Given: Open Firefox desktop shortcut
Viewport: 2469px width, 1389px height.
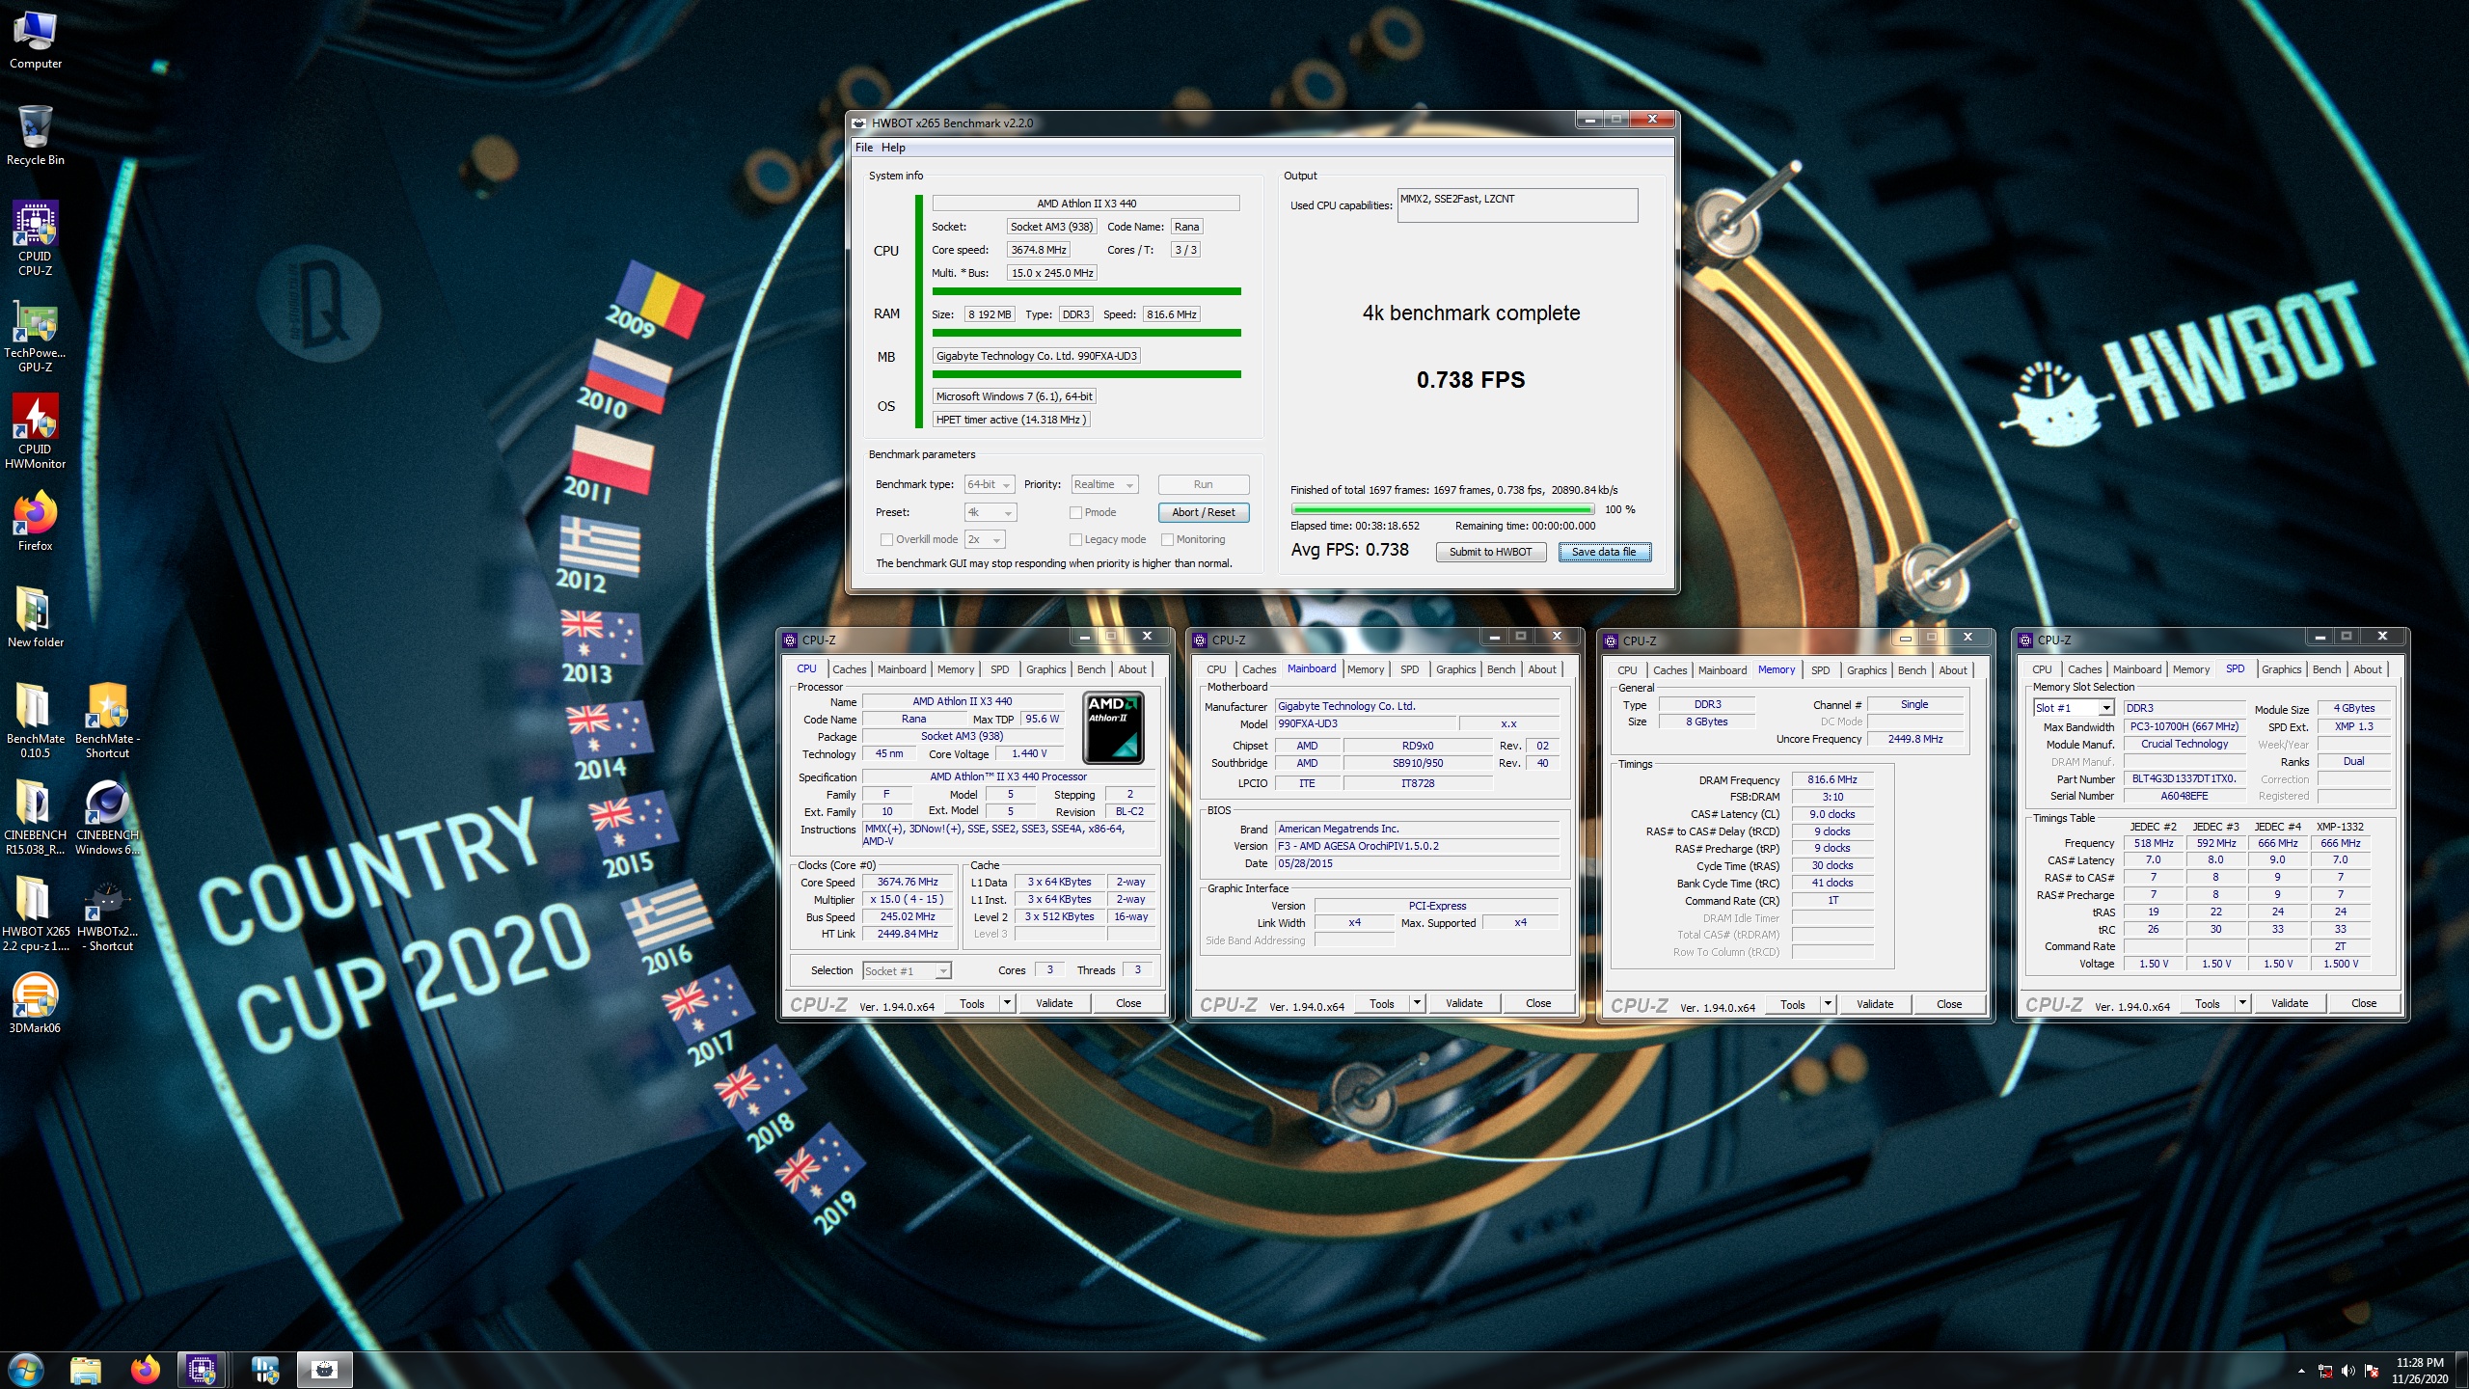Looking at the screenshot, I should [x=36, y=522].
